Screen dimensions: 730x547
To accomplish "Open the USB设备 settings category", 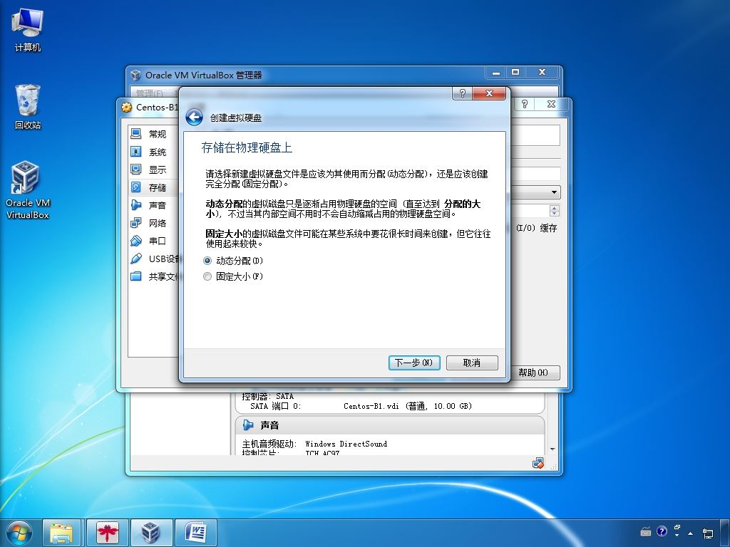I will pyautogui.click(x=154, y=259).
